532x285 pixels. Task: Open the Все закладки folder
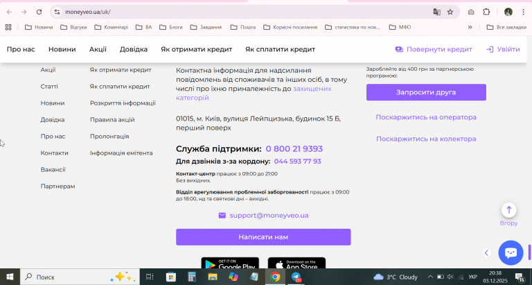[x=506, y=27]
